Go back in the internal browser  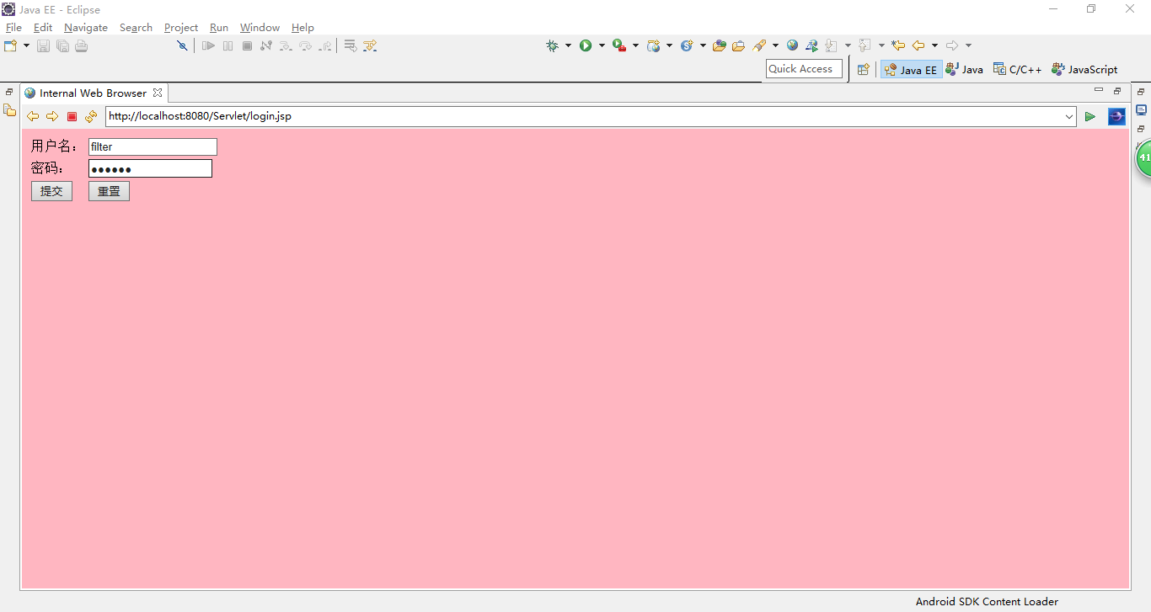[33, 116]
